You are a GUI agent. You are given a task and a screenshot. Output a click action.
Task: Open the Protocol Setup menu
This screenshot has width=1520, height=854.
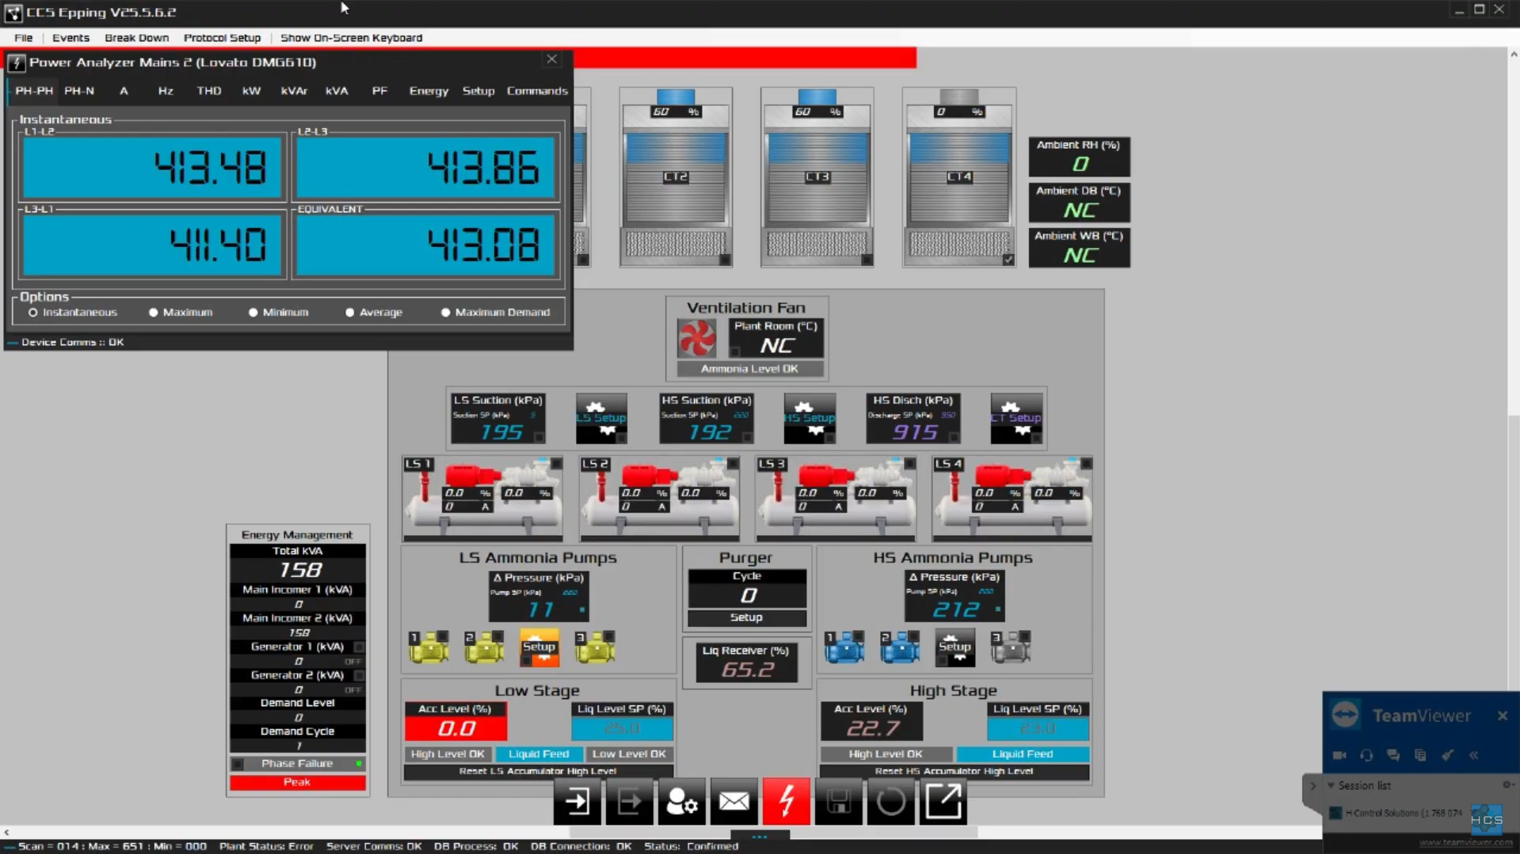(222, 38)
